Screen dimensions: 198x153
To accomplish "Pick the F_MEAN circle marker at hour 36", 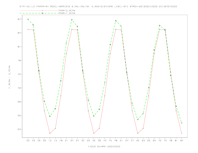I will (94, 116).
